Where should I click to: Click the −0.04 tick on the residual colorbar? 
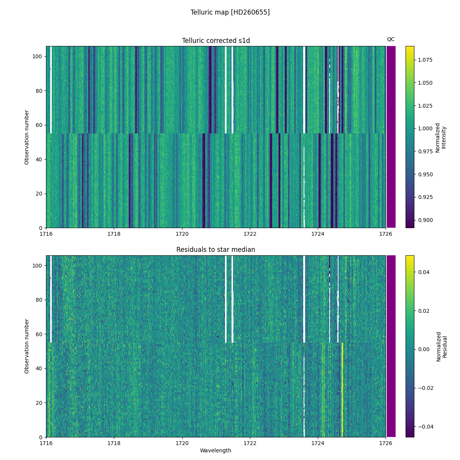point(425,426)
